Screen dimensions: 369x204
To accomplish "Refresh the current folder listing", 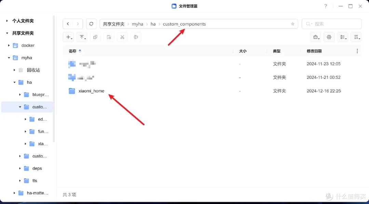I will point(91,24).
